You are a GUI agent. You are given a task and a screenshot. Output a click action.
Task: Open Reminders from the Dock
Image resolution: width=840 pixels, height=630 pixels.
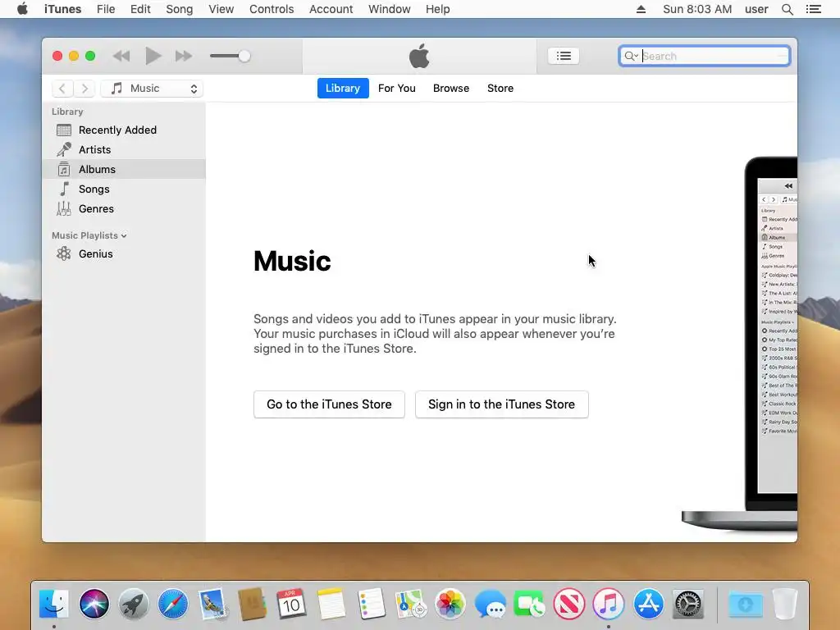point(371,604)
